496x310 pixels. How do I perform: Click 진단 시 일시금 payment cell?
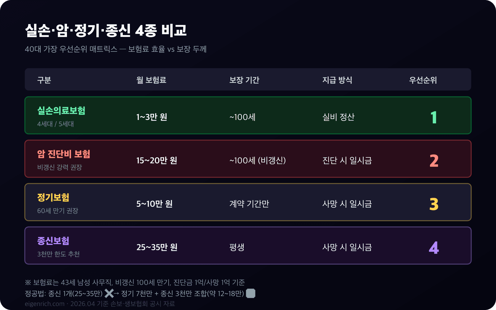347,160
